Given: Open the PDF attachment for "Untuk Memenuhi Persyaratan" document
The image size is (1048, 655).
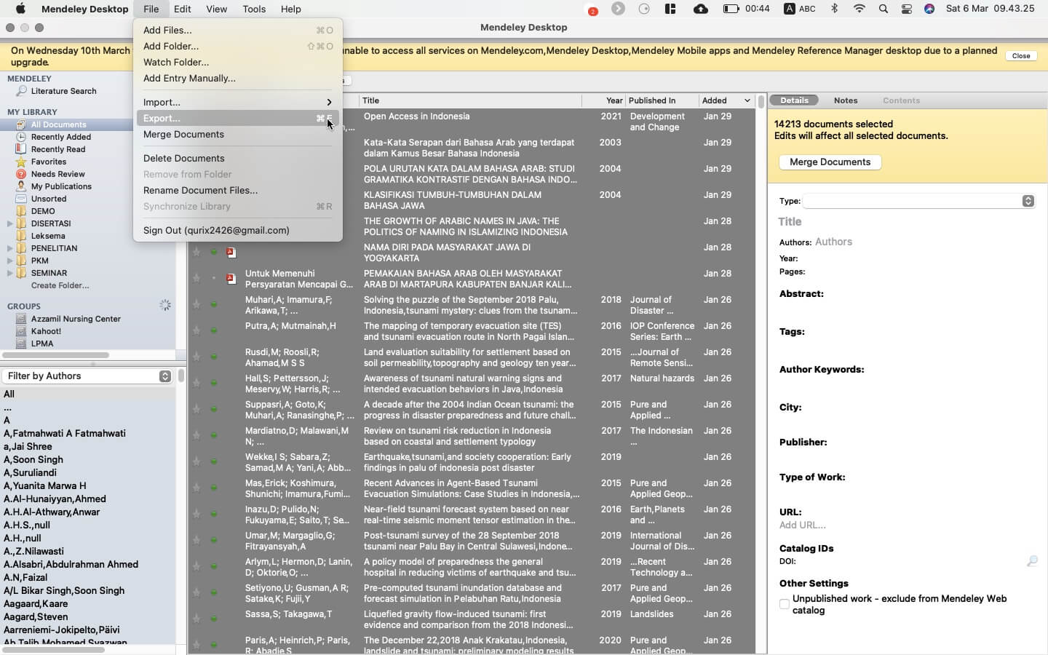Looking at the screenshot, I should [231, 279].
